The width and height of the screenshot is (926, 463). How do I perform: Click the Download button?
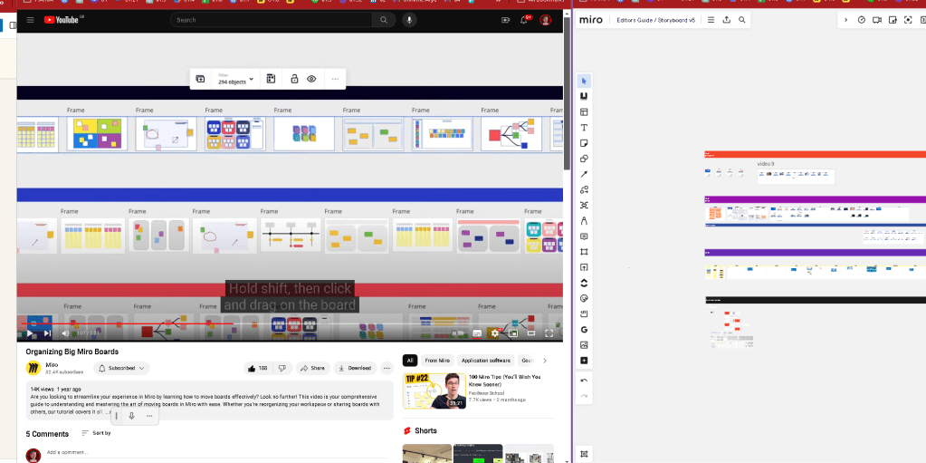pyautogui.click(x=355, y=368)
